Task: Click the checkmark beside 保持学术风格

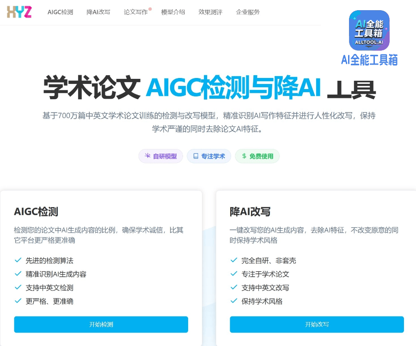Action: pos(234,300)
